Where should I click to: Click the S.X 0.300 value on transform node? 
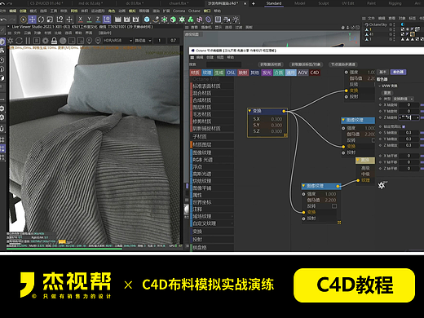276,119
